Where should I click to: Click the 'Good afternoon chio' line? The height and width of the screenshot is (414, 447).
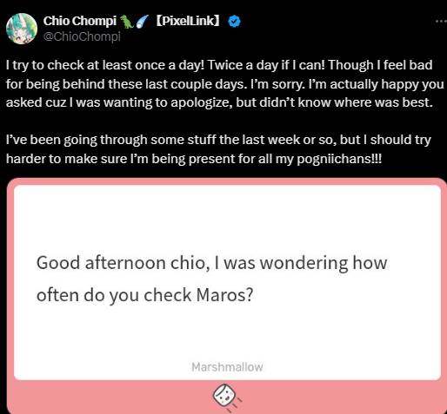211,263
